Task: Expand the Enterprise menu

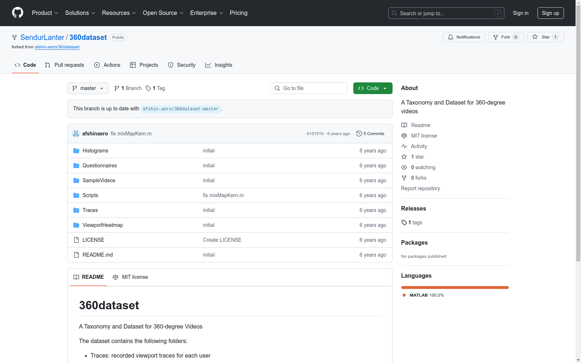Action: 207,13
